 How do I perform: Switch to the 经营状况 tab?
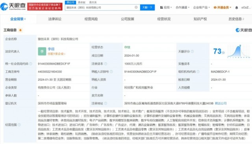point(164,19)
